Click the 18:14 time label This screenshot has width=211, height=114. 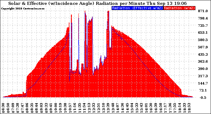click(x=180, y=108)
